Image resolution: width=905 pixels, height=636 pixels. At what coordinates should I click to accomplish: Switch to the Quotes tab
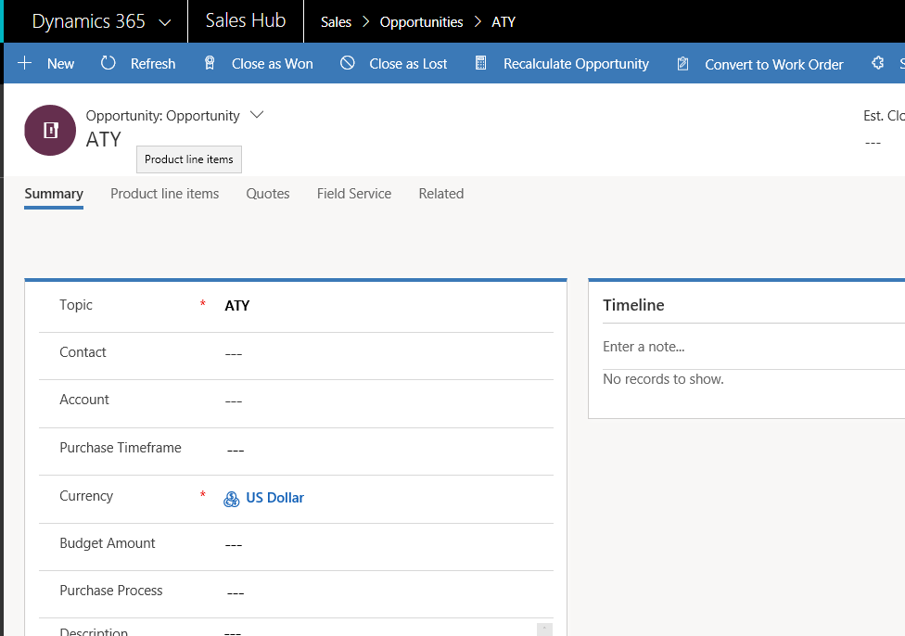tap(268, 194)
